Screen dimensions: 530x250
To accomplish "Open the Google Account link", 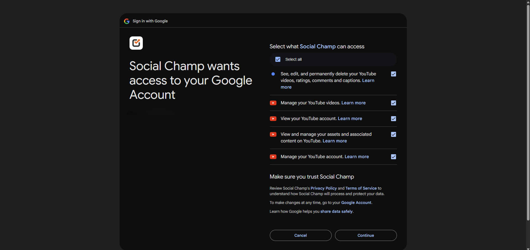I will [x=356, y=203].
